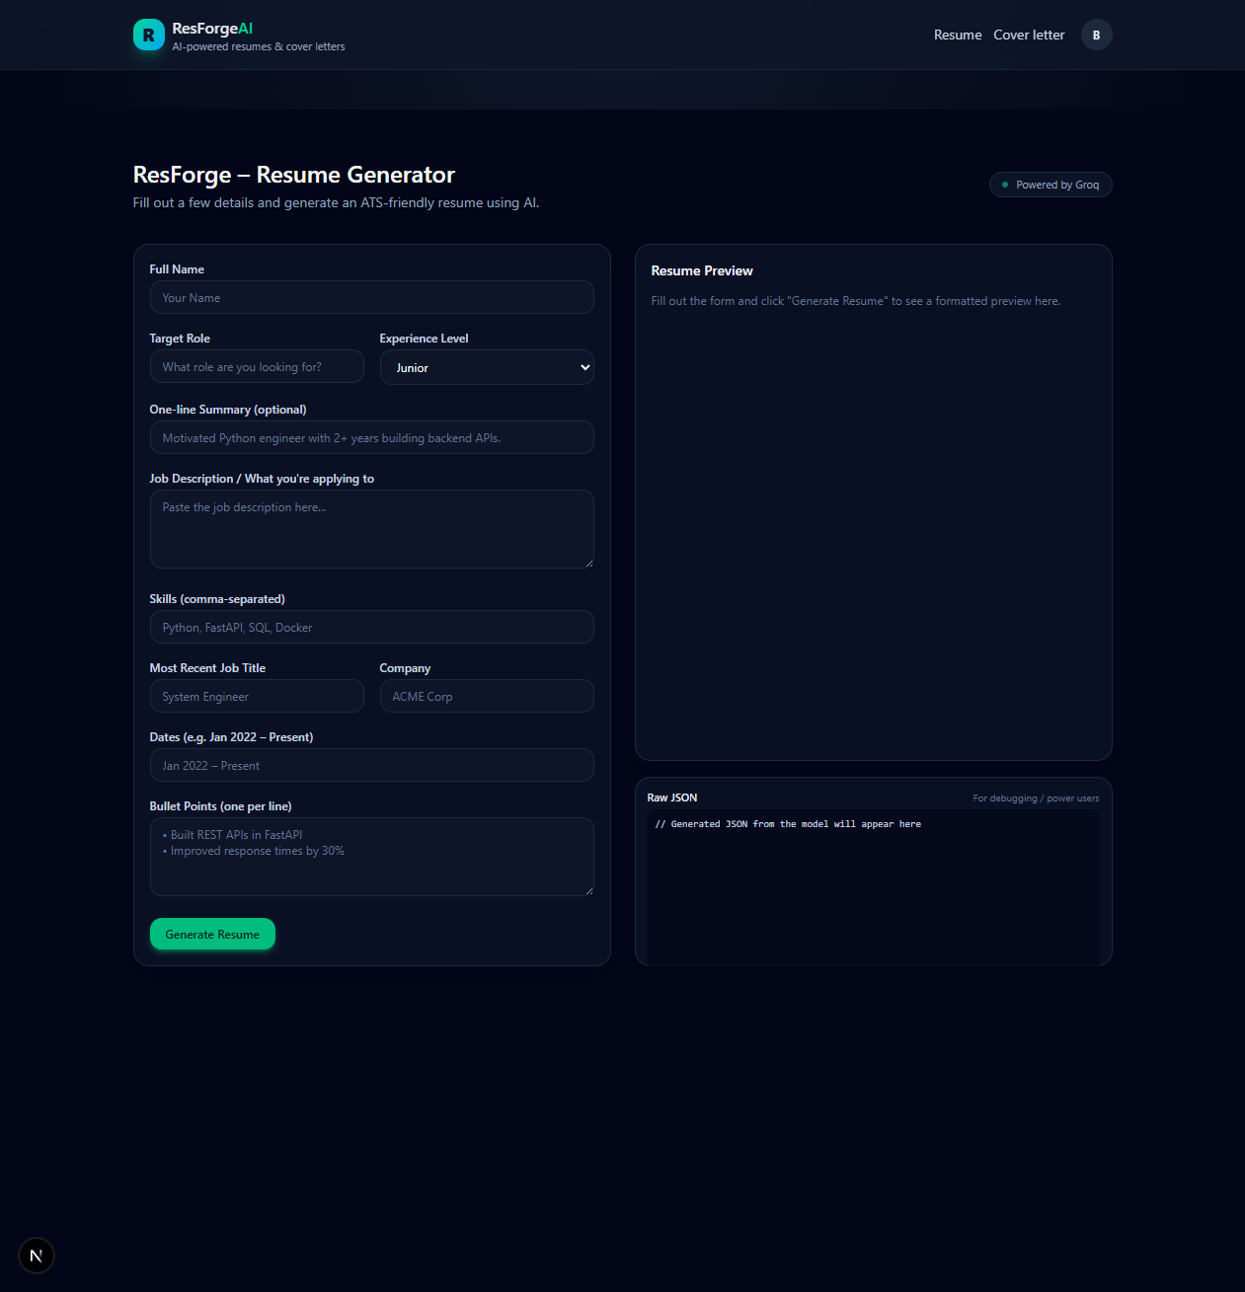The height and width of the screenshot is (1292, 1245).
Task: Click the Next.js badge in bottom-left corner
Action: (x=36, y=1255)
